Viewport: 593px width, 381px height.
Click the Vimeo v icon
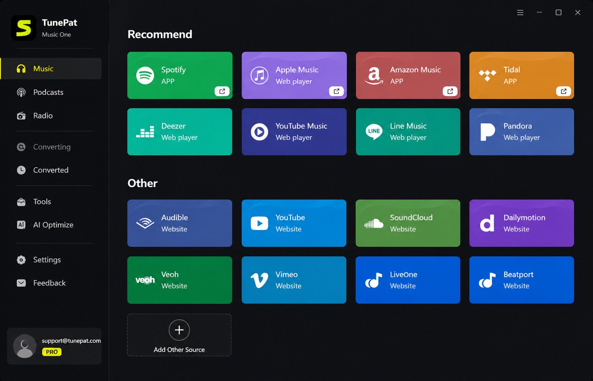(x=259, y=280)
